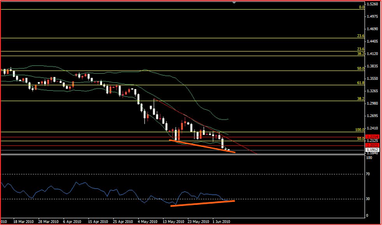Click the 23.6 Fibonacci label near 1.4405
This screenshot has width=382, height=225.
(x=361, y=36)
